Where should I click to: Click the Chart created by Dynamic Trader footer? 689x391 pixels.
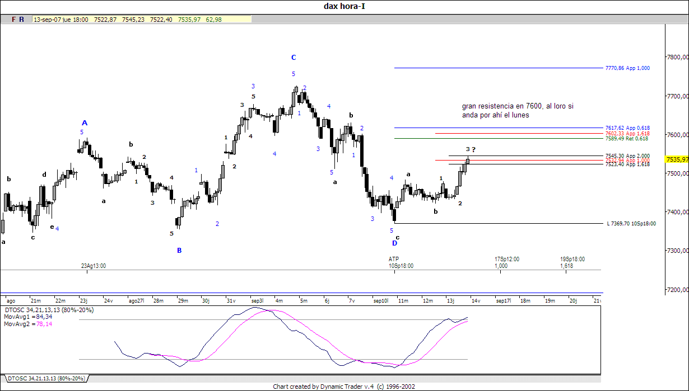[344, 387]
